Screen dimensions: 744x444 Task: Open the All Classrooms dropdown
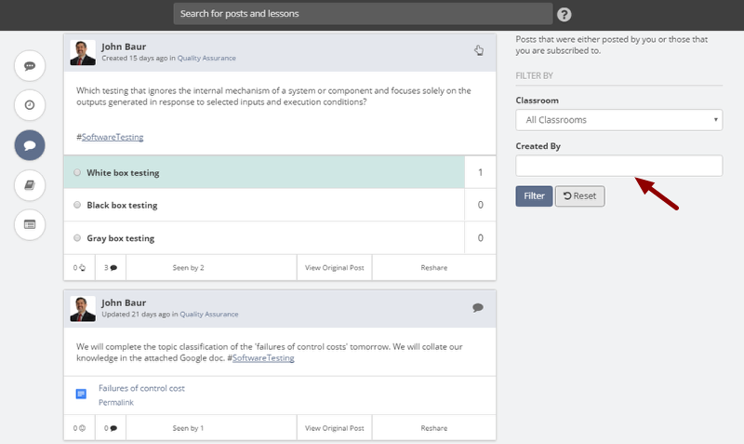tap(618, 120)
